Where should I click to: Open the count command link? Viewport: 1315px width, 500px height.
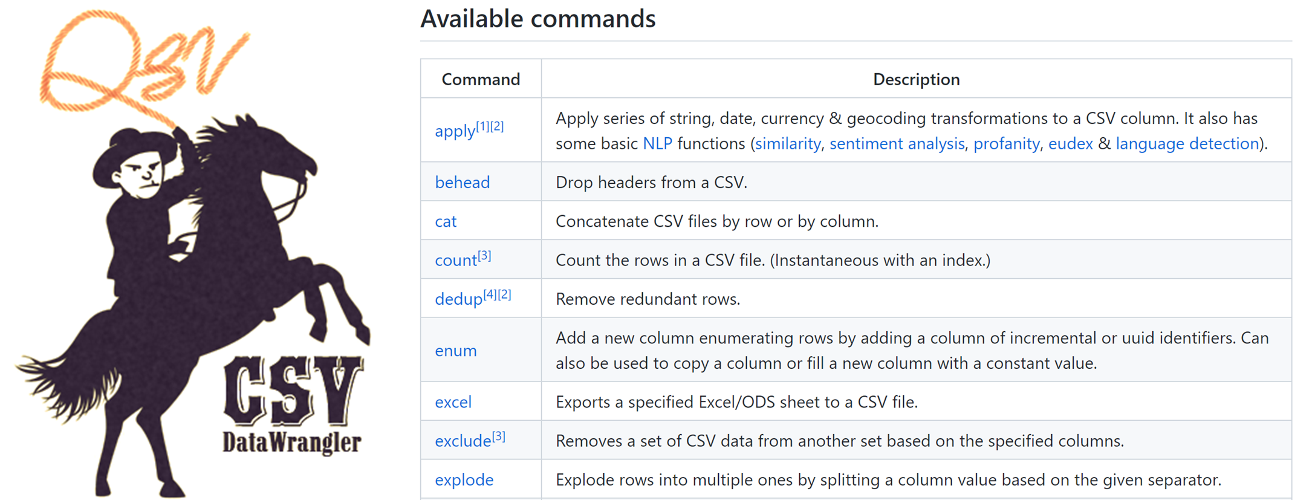tap(456, 261)
